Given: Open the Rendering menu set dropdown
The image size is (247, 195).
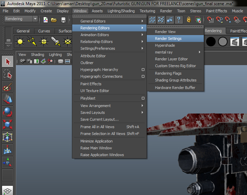Looking at the screenshot, I should click(x=21, y=19).
